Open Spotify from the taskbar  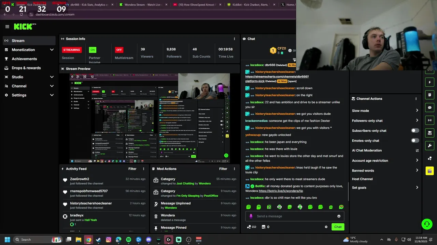tap(128, 240)
